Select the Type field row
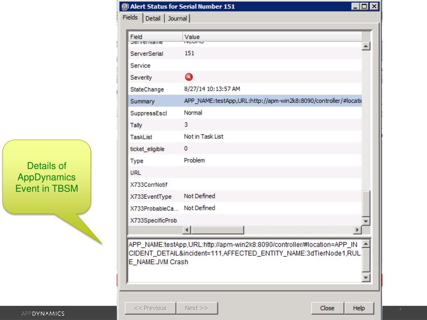The height and width of the screenshot is (320, 427). coord(245,160)
